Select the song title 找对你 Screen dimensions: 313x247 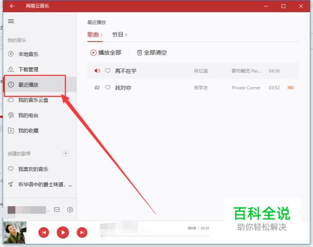click(123, 88)
